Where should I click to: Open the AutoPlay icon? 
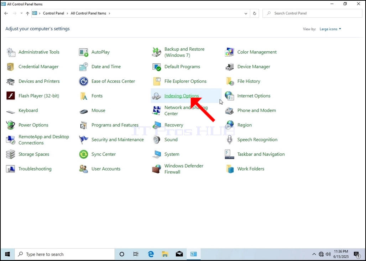pos(84,52)
